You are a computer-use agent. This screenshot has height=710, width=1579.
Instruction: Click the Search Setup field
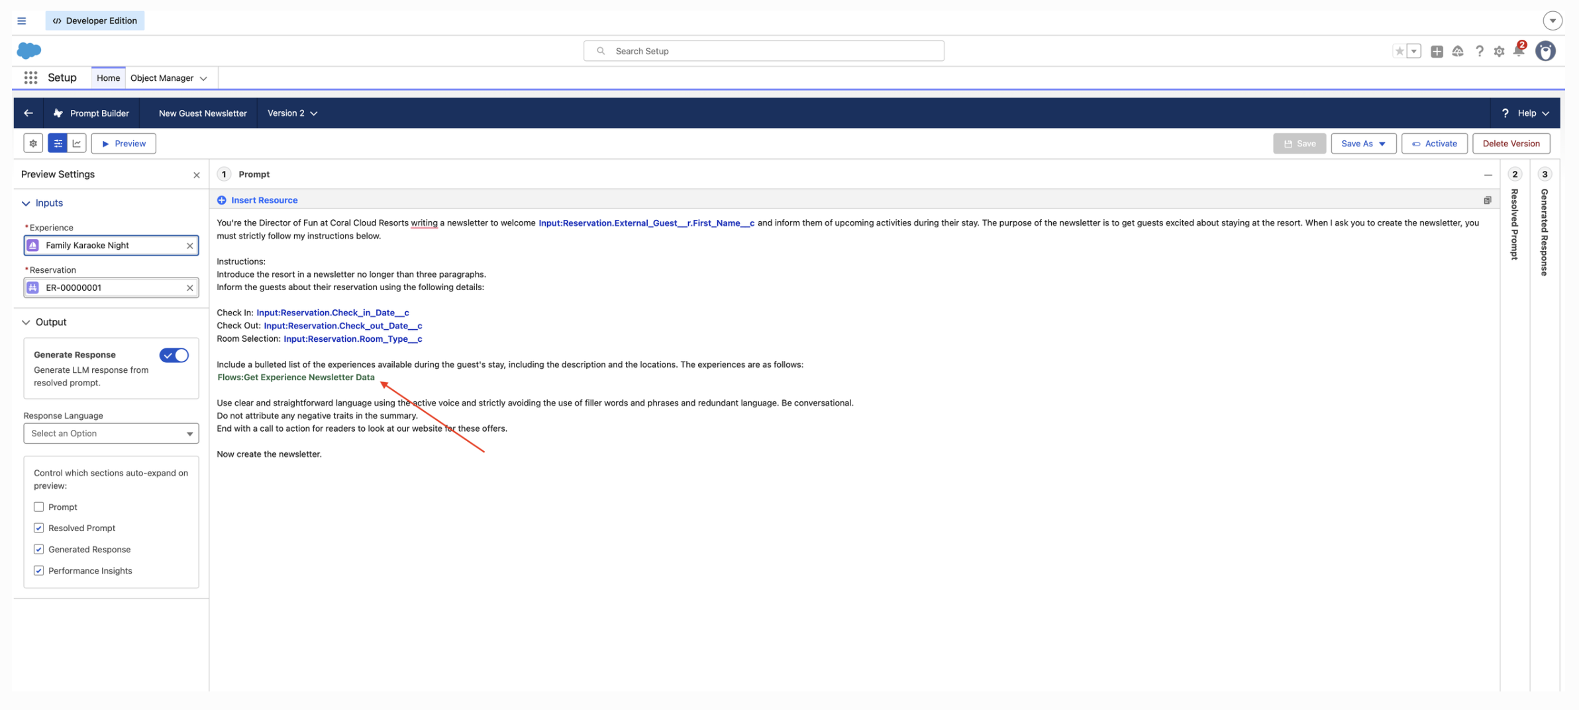pos(764,51)
